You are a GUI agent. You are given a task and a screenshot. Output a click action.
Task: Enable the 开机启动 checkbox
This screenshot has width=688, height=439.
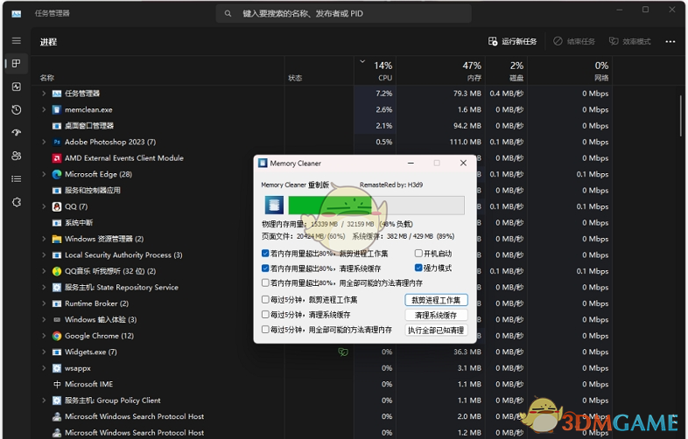(x=418, y=254)
